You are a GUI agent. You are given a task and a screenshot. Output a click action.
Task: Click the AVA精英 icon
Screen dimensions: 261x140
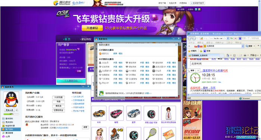[x=127, y=71]
